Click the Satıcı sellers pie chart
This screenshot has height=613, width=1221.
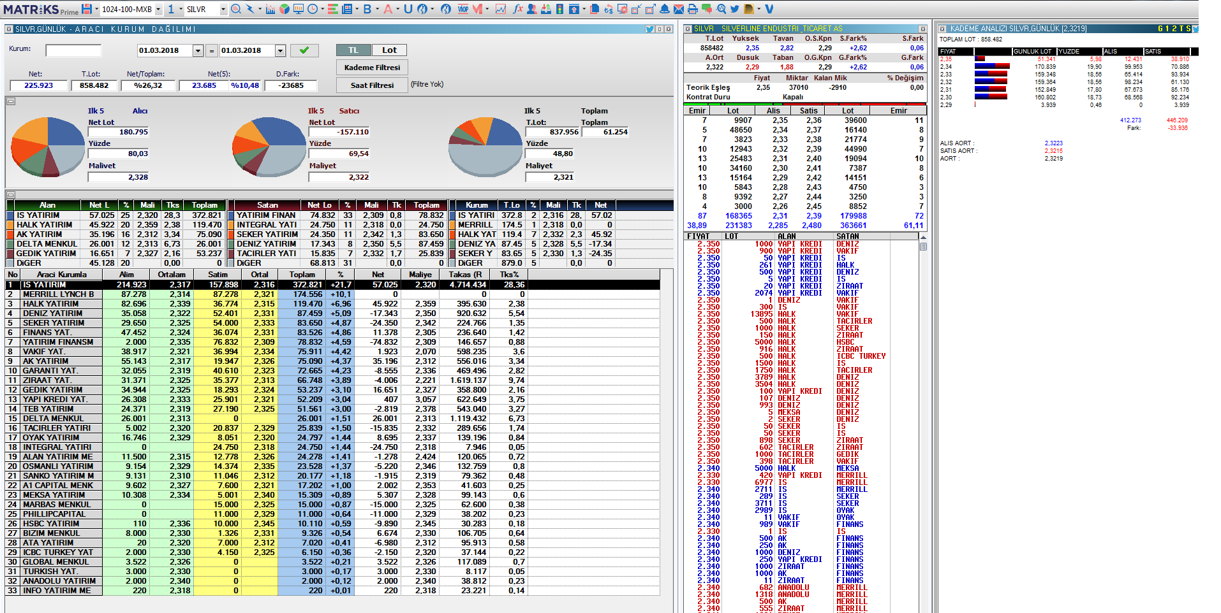(x=269, y=147)
